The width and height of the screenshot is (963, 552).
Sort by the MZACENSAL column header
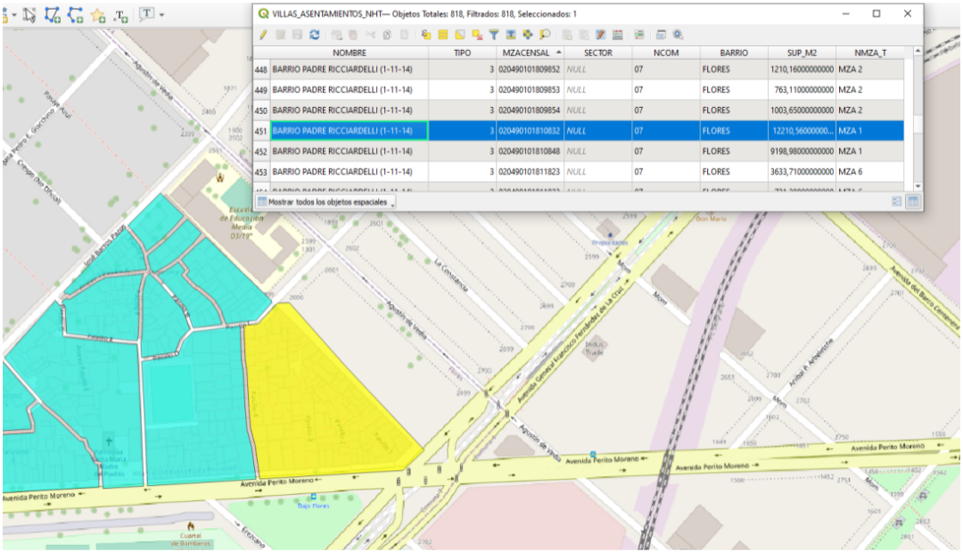click(x=530, y=53)
